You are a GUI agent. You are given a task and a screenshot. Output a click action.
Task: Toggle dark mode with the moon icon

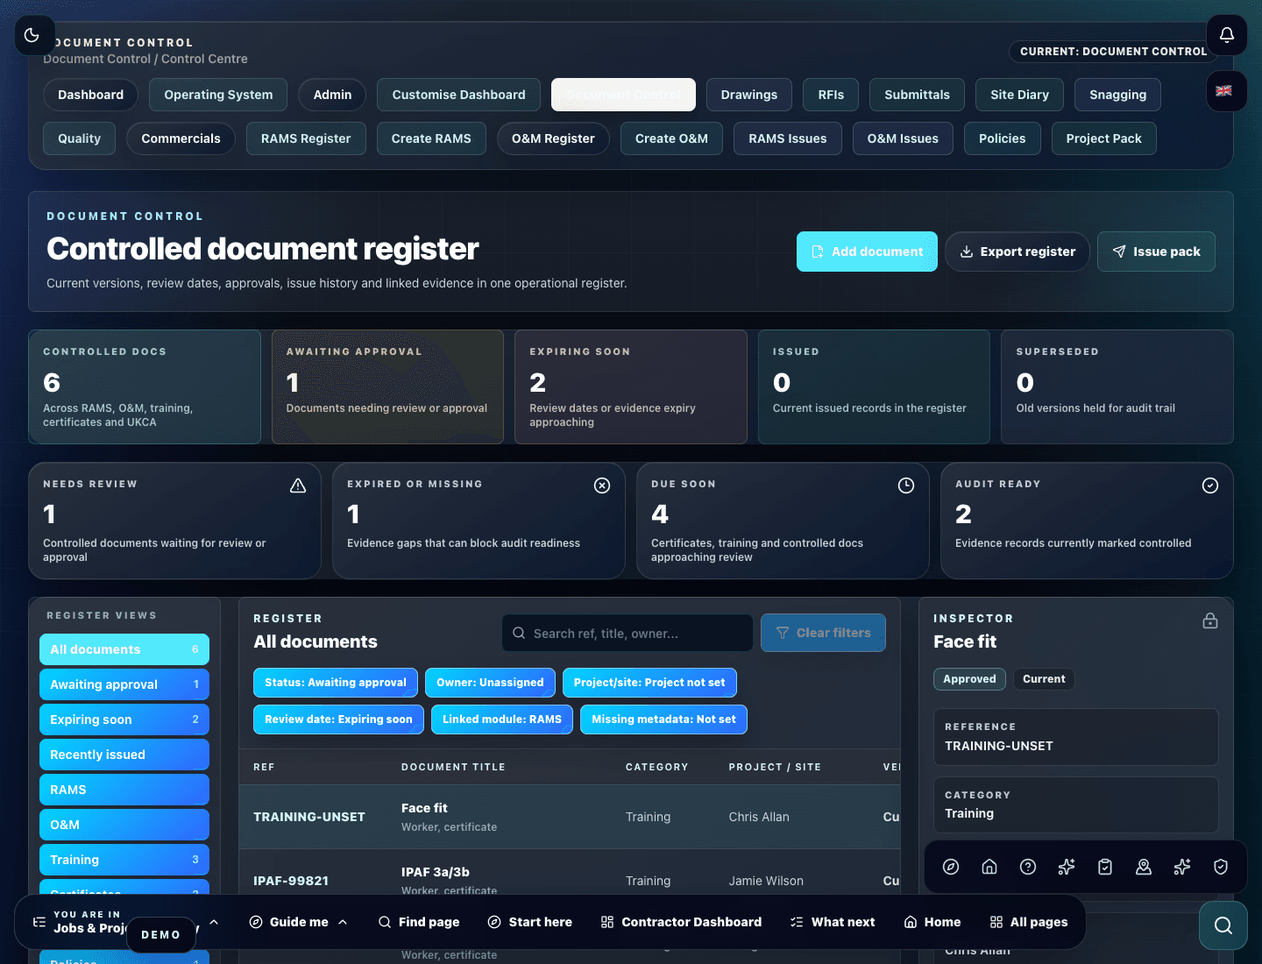tap(32, 35)
